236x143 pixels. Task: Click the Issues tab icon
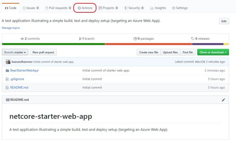(x=24, y=8)
